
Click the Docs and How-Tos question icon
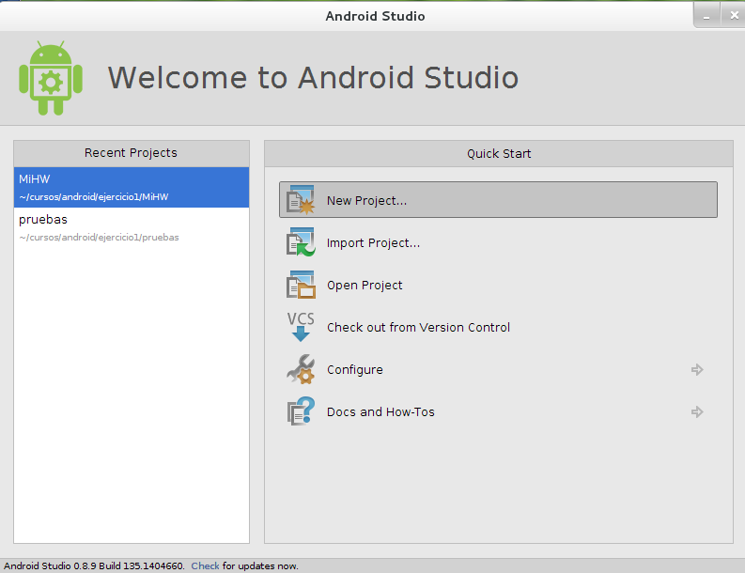(301, 411)
